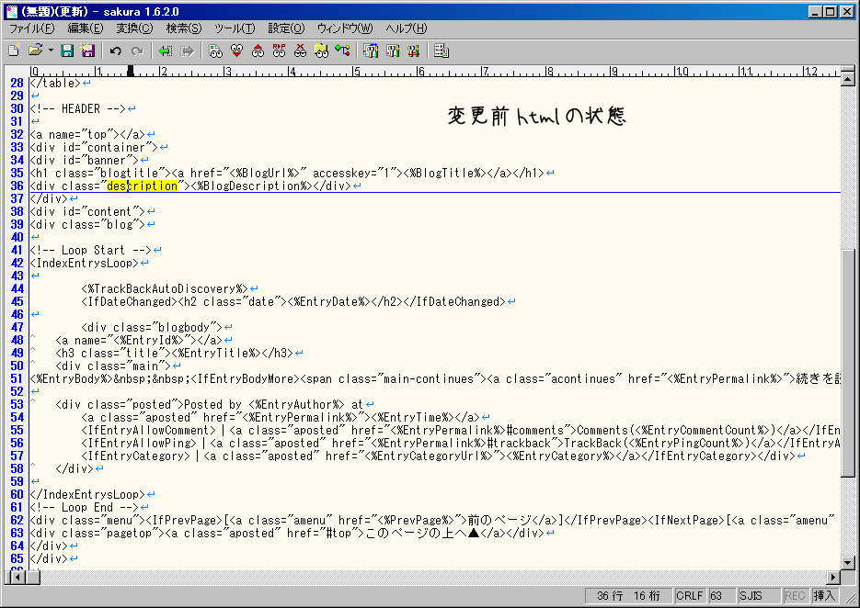Click the column ruler above the text
The image size is (860, 608).
pyautogui.click(x=434, y=72)
